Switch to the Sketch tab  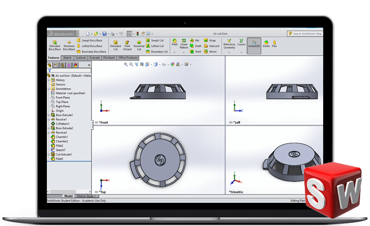point(67,58)
